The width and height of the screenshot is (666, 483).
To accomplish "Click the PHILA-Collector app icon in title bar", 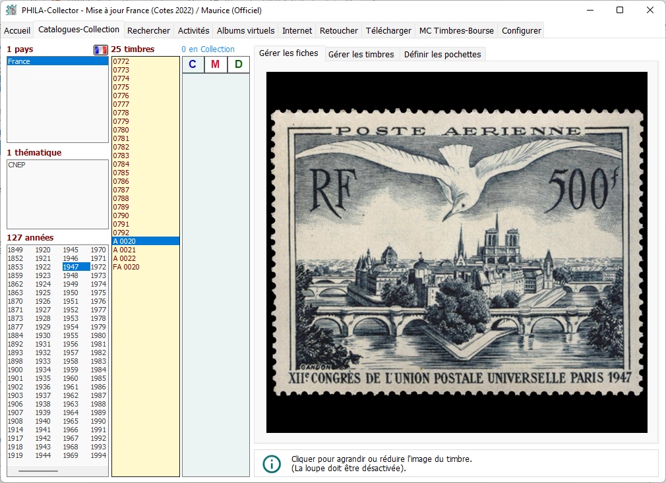I will coord(11,10).
